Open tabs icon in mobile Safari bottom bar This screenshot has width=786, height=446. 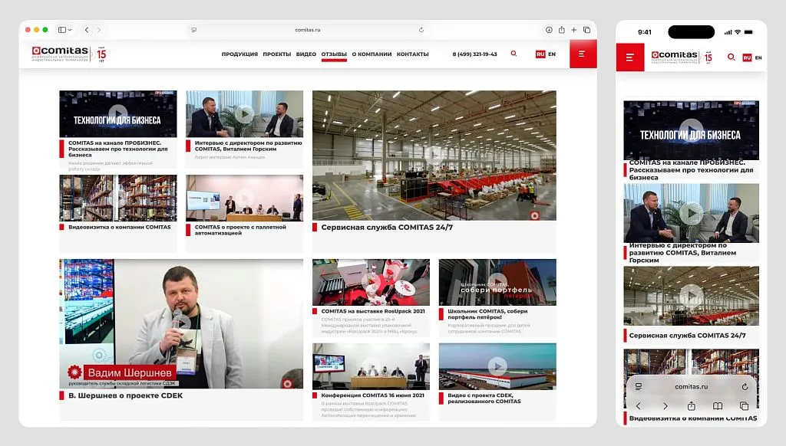coord(744,406)
